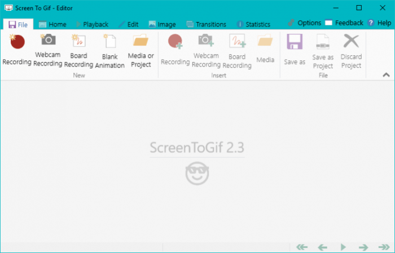Start a new Webcam Recording
The image size is (395, 253).
coord(48,50)
